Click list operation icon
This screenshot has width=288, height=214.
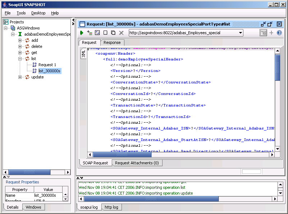click(27, 59)
